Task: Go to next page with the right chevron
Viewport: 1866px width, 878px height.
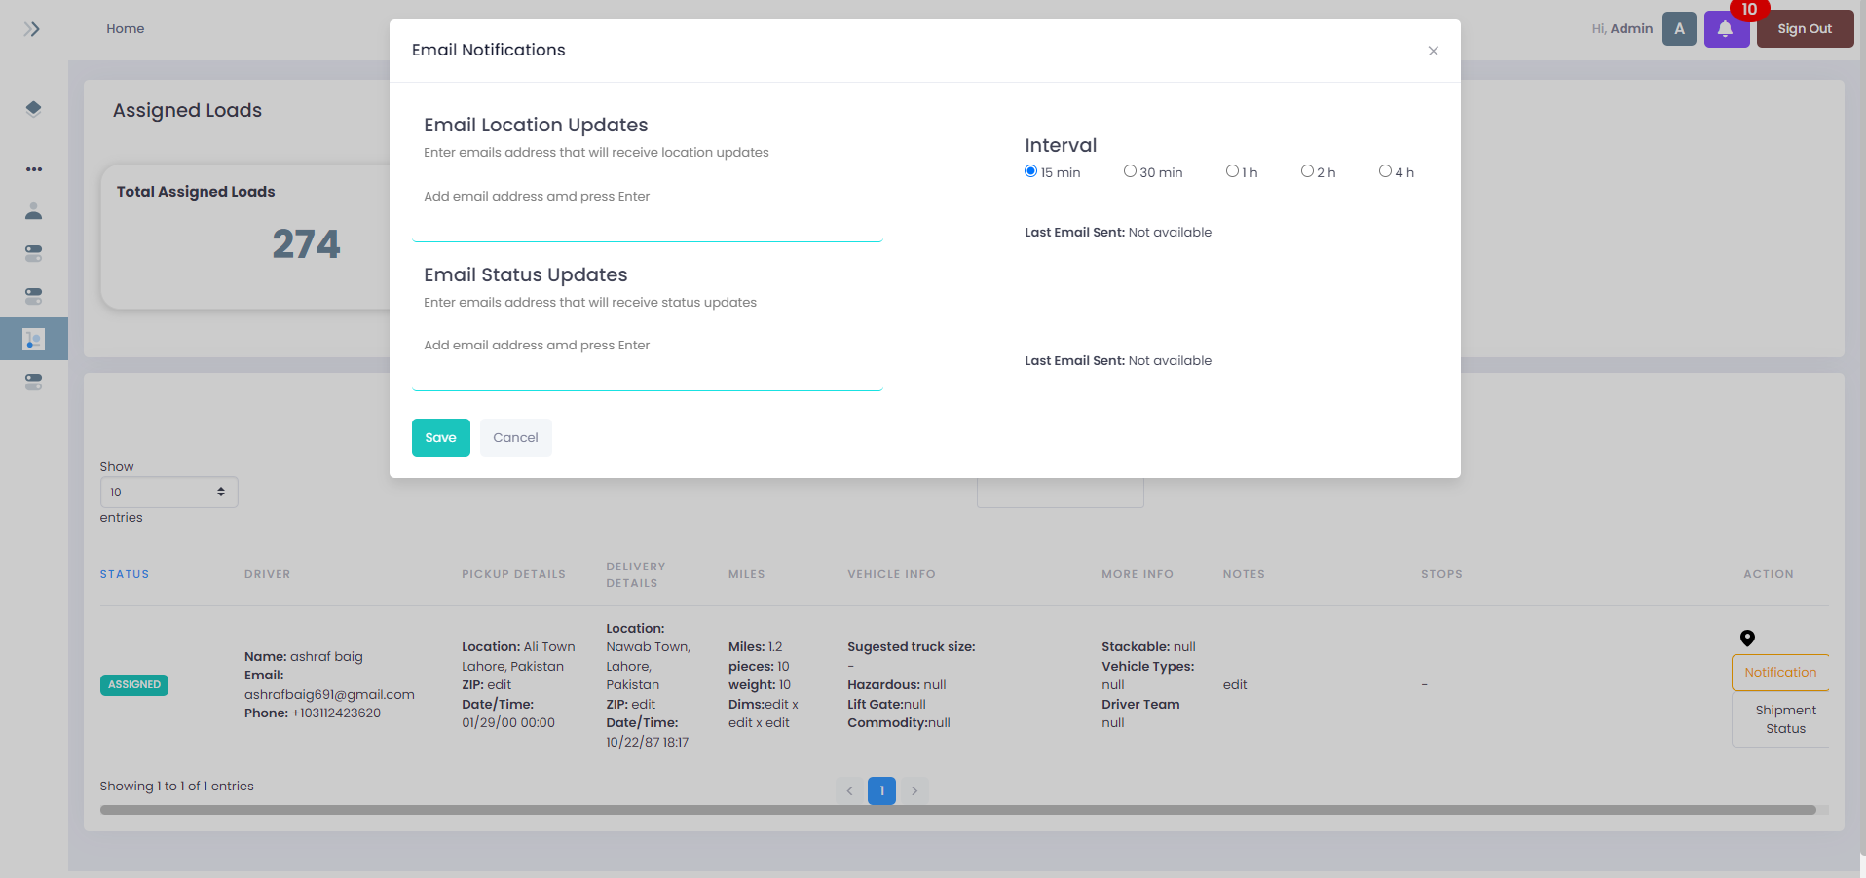Action: pyautogui.click(x=914, y=790)
